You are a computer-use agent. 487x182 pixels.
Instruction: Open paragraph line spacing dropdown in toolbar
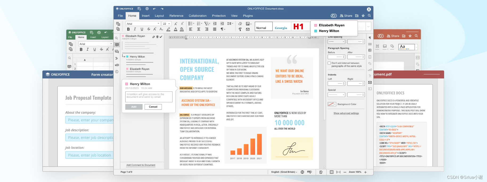pyautogui.click(x=230, y=24)
